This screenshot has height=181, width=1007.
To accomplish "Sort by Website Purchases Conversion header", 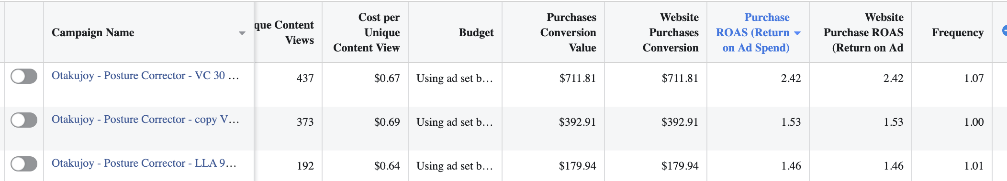I will [671, 32].
